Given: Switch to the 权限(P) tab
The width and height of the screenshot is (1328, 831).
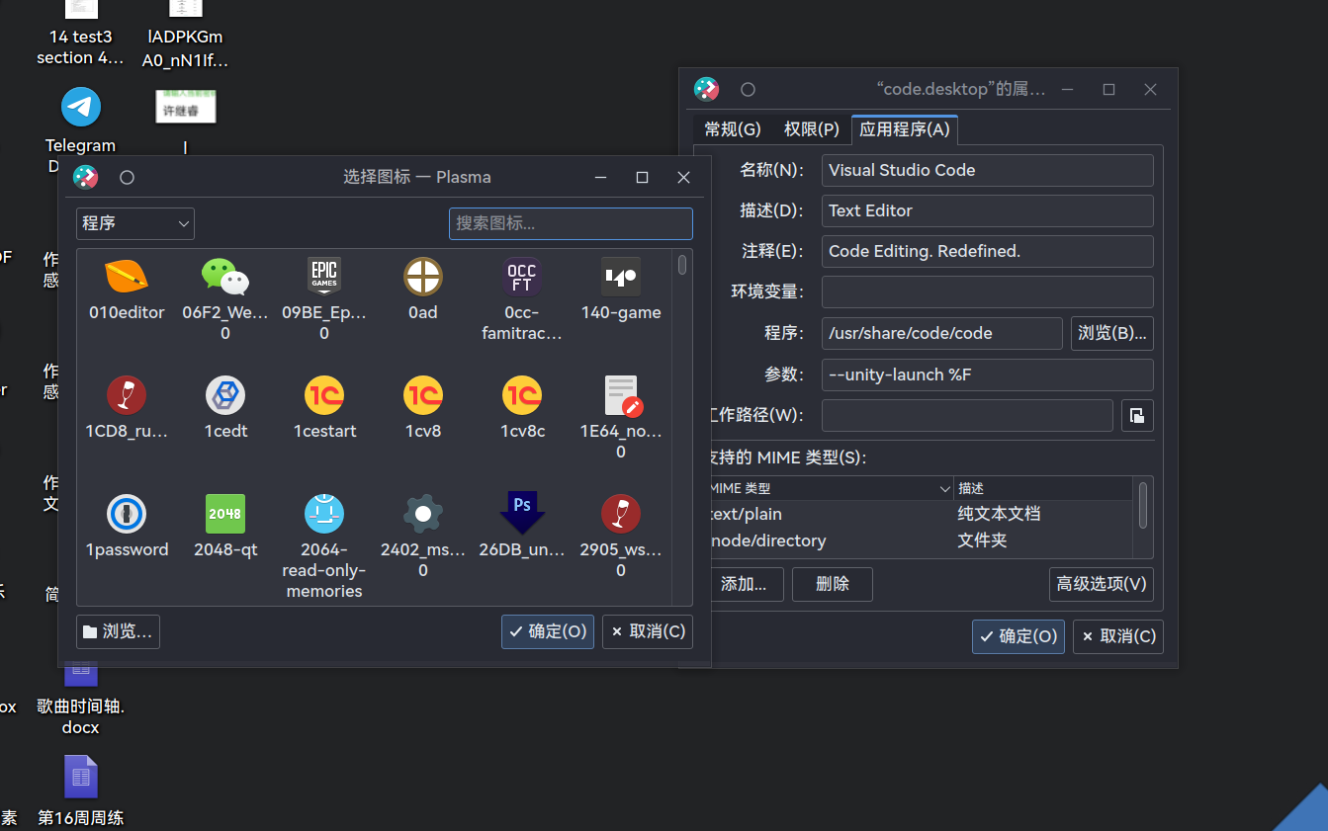Looking at the screenshot, I should click(811, 129).
